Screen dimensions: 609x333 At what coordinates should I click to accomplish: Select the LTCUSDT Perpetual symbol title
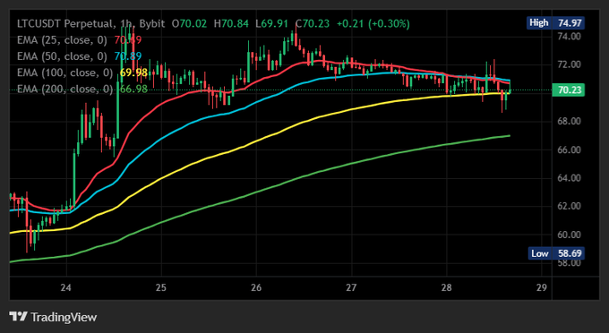(x=65, y=23)
